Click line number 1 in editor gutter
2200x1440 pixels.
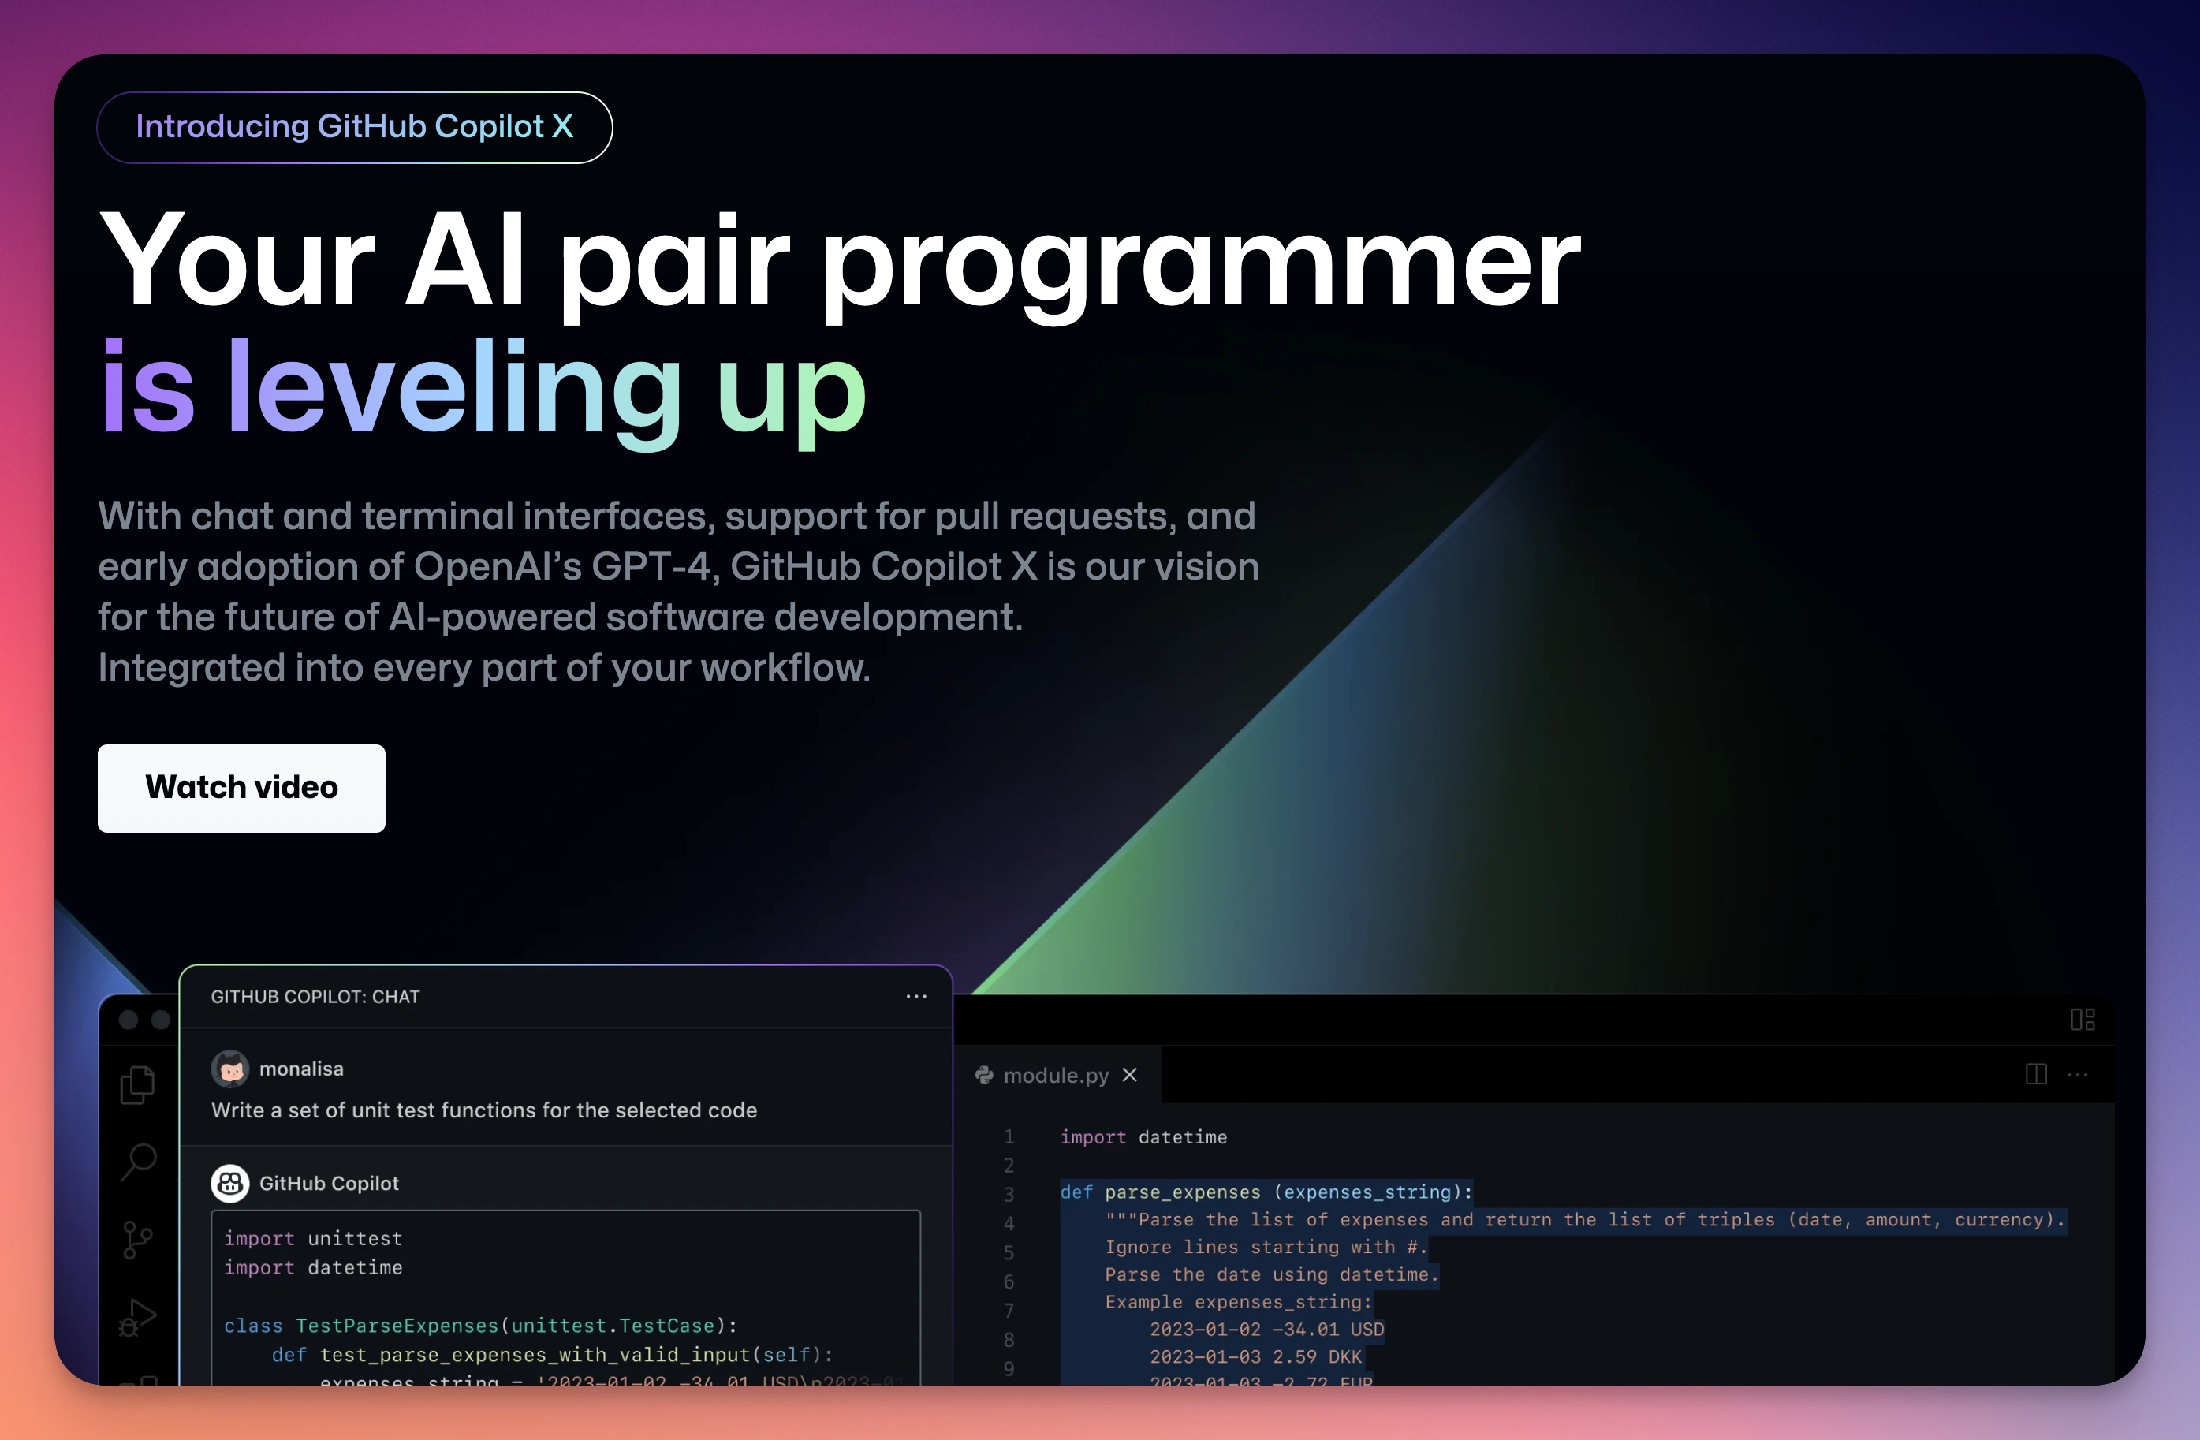[1009, 1137]
